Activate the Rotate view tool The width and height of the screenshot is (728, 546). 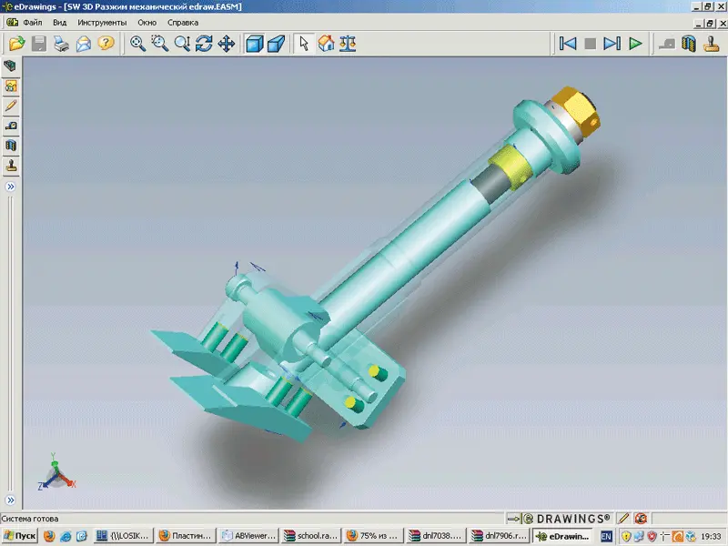coord(204,43)
